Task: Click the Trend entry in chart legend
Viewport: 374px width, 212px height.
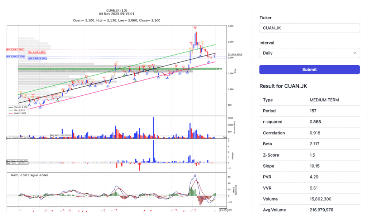Action: click(17, 107)
